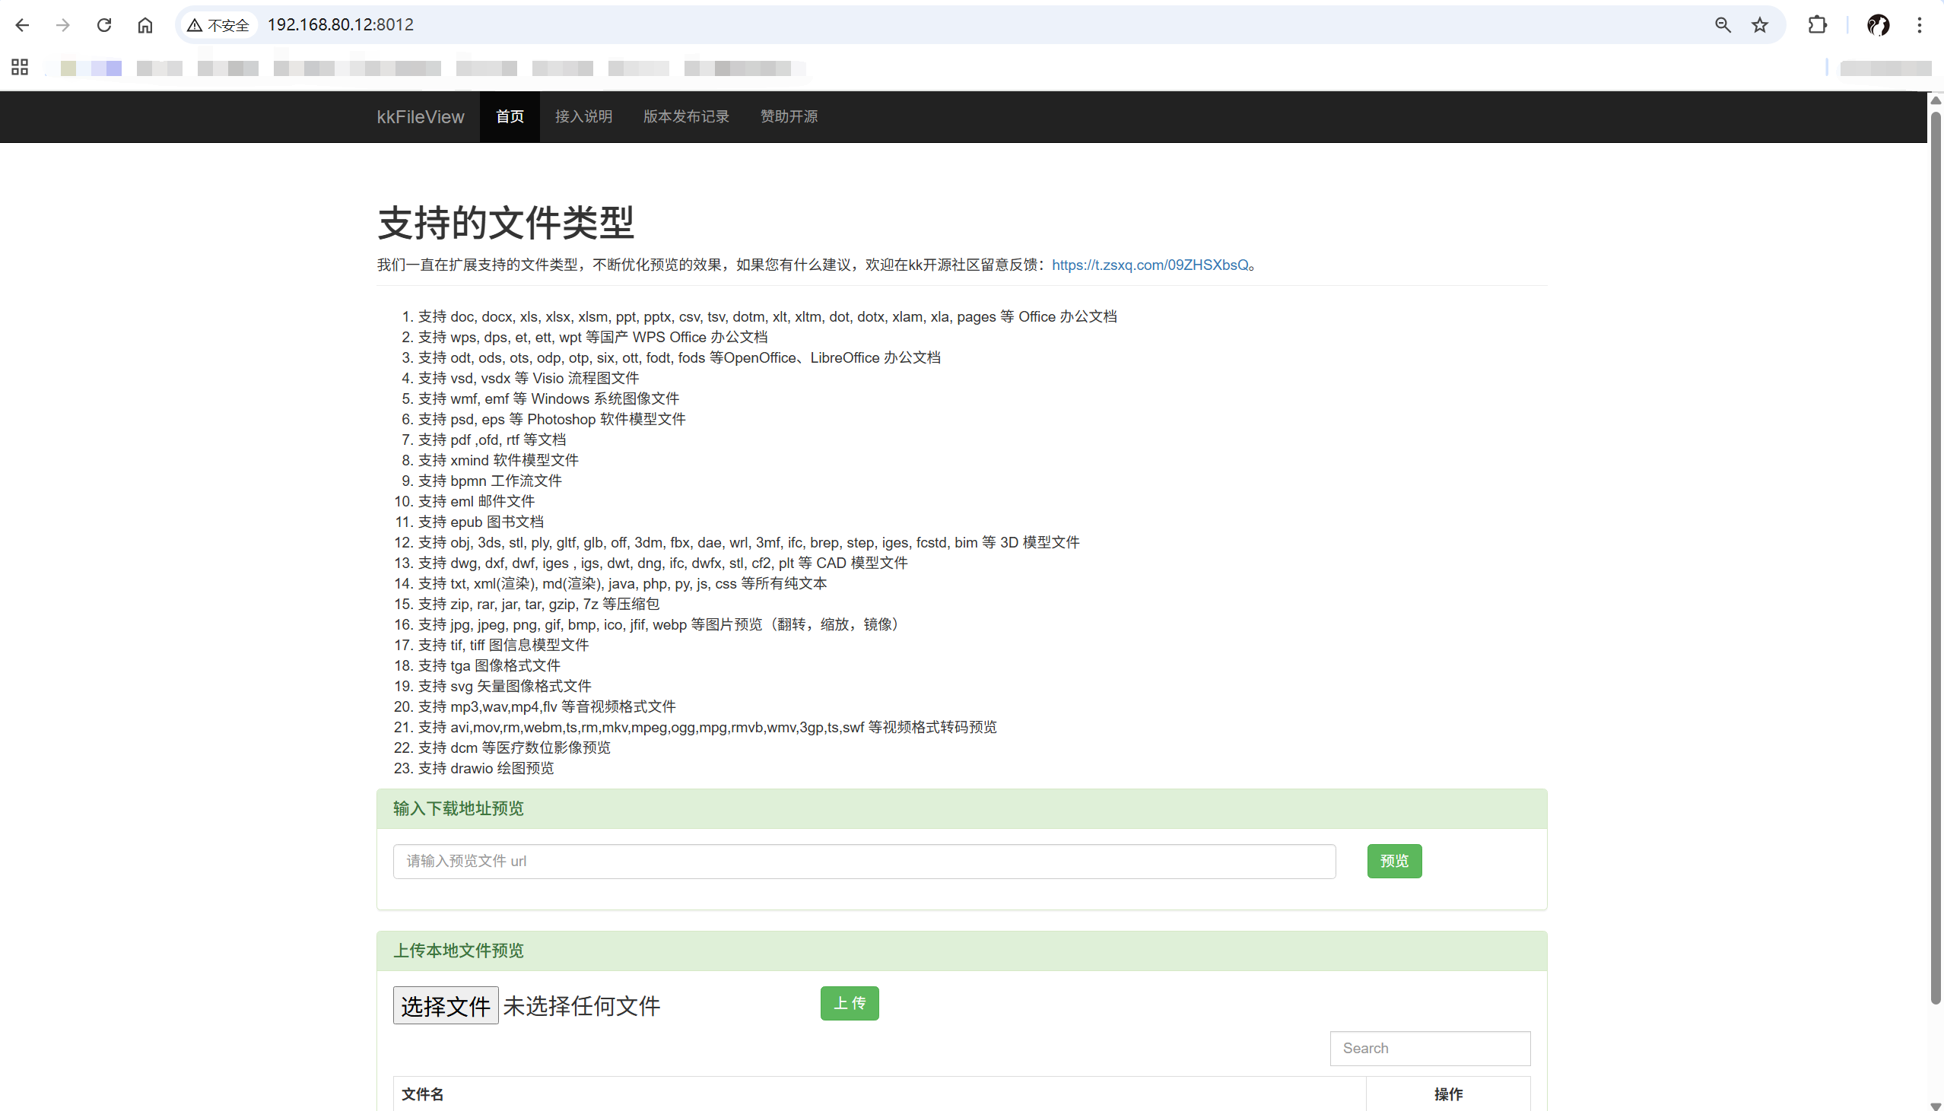Switch to the 版本发布记录 tab
Image resolution: width=1944 pixels, height=1111 pixels.
686,117
